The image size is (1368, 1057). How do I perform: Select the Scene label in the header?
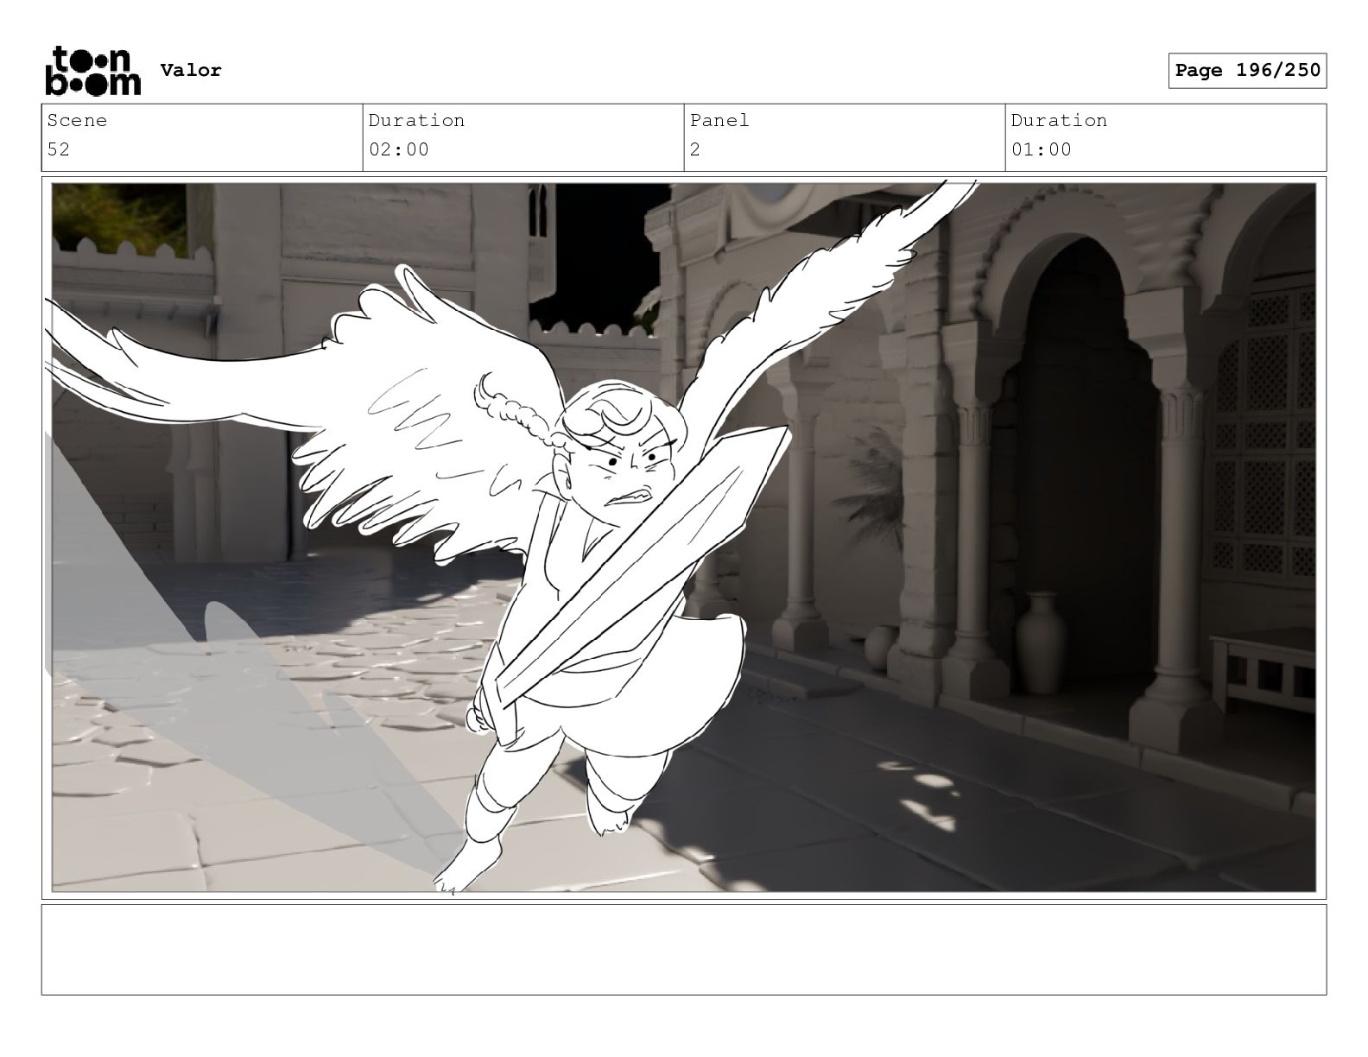77,121
